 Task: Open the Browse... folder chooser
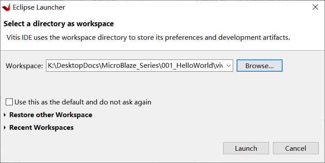[259, 66]
